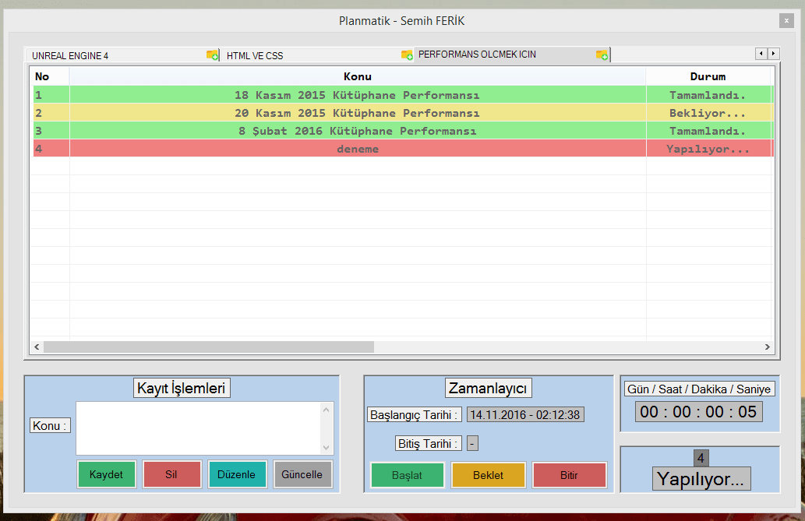Click folder icon on UNREAL ENGINE 4 tab
The height and width of the screenshot is (521, 805).
(x=212, y=55)
